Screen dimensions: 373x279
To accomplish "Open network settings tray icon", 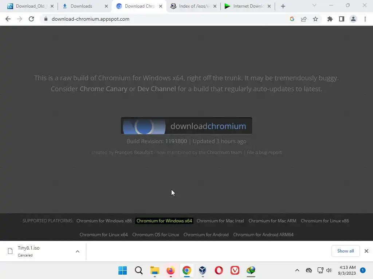I will point(320,270).
